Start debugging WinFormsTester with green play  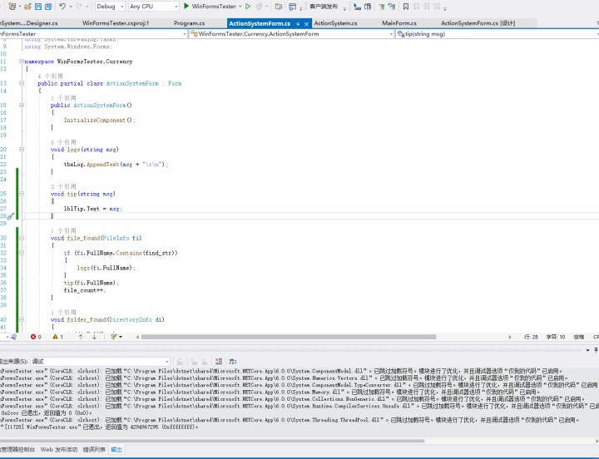[186, 6]
